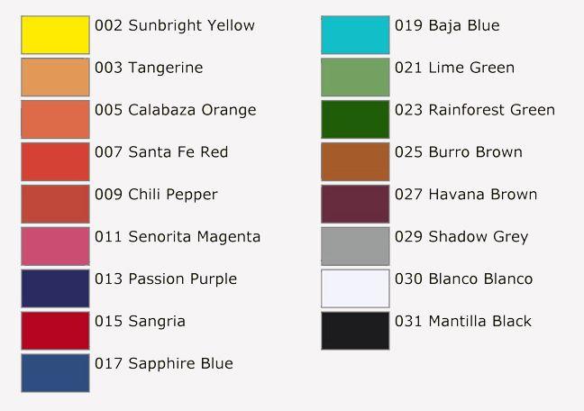Click the 011 Senorita Magenta label

click(x=178, y=237)
